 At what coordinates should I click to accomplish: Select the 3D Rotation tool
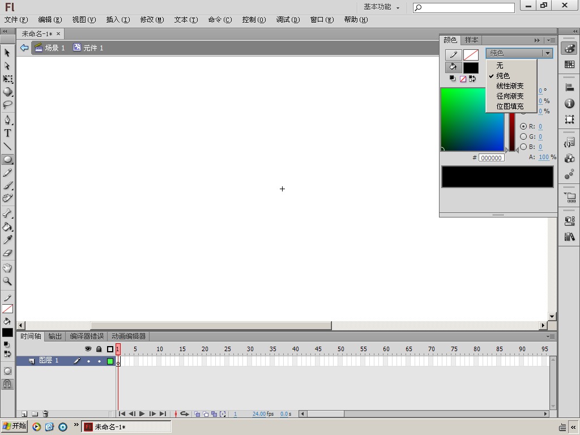coord(7,92)
